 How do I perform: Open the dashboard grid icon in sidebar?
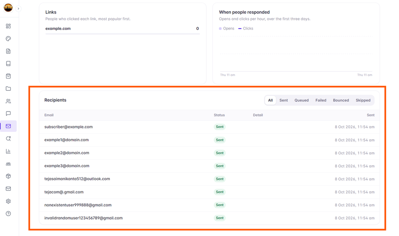[8, 26]
